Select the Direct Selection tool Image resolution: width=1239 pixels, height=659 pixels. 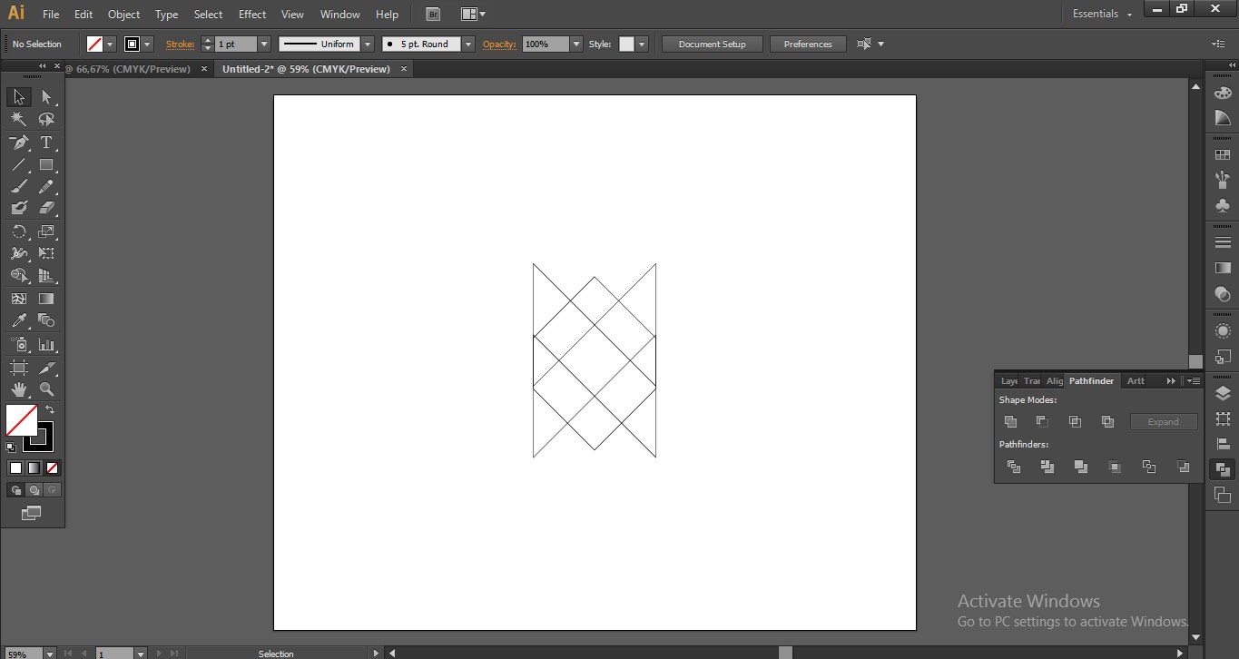(x=46, y=97)
